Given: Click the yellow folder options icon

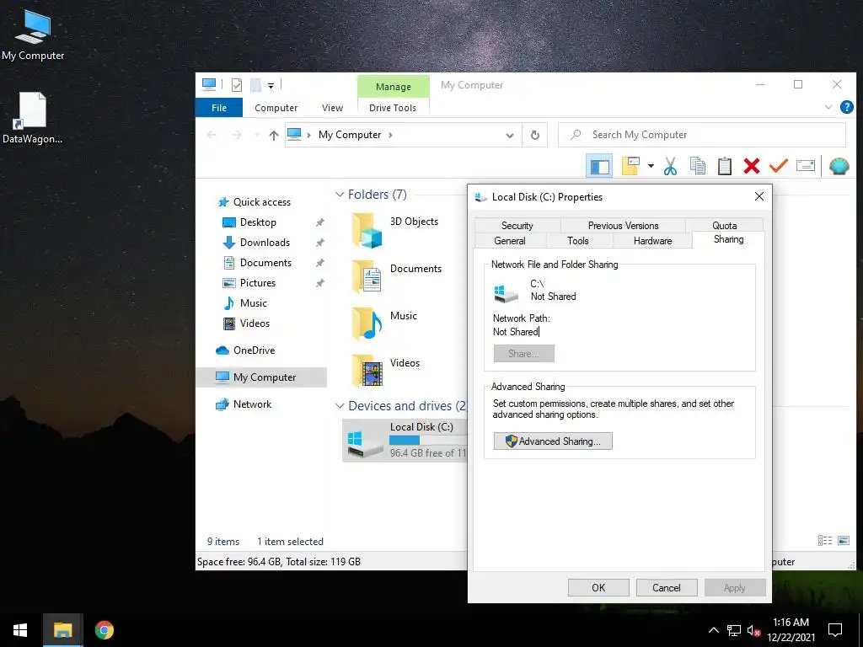Looking at the screenshot, I should click(x=630, y=166).
